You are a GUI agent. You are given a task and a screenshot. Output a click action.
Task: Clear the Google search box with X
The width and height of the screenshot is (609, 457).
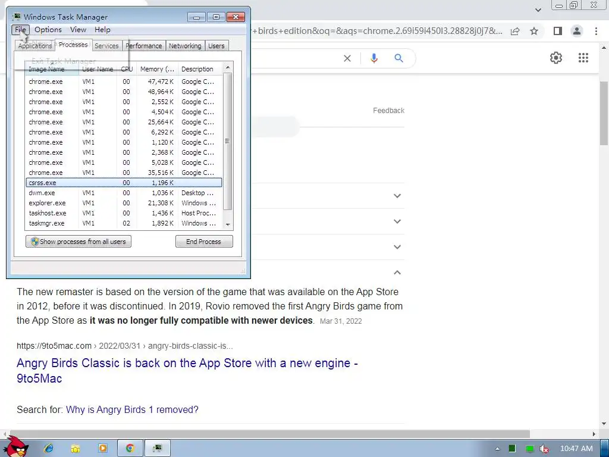click(347, 58)
